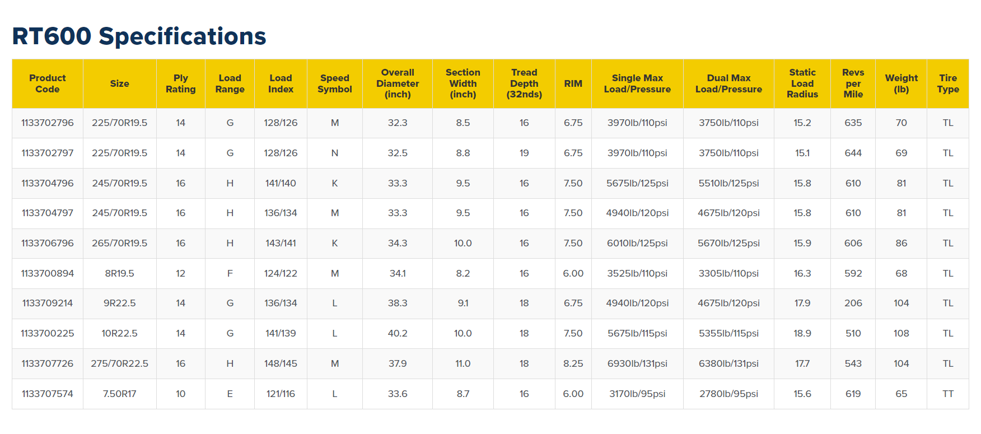Click the 206 revs per mile cell
The height and width of the screenshot is (434, 981).
point(853,303)
